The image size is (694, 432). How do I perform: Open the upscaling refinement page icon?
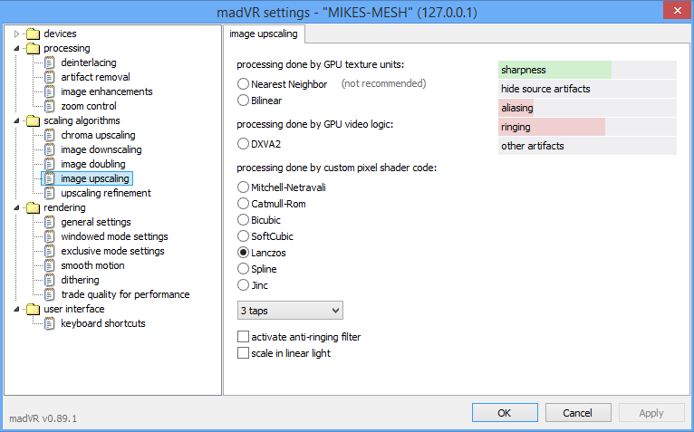pyautogui.click(x=50, y=193)
